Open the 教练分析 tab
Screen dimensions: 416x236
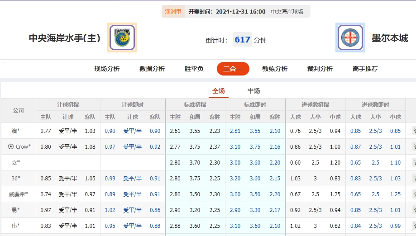[x=275, y=69]
